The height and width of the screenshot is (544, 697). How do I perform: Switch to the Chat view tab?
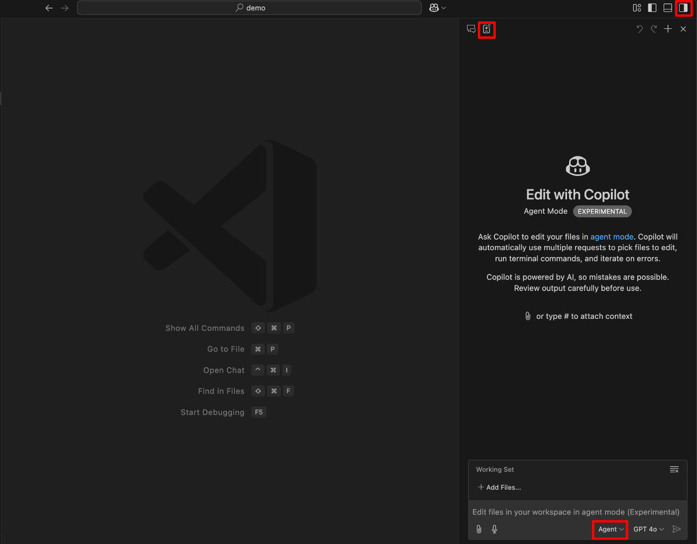471,29
